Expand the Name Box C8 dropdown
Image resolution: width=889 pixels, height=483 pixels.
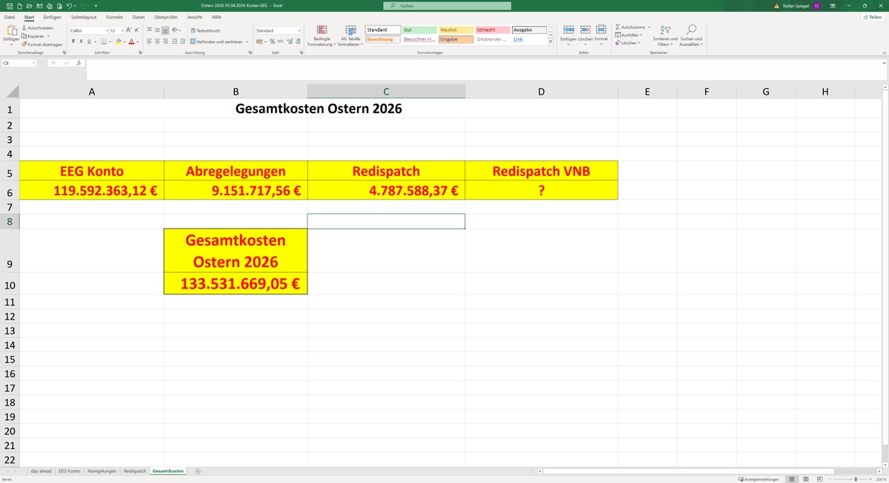(34, 64)
